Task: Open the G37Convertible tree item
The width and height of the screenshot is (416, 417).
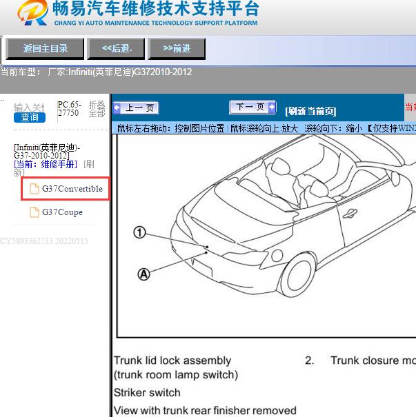Action: [x=66, y=189]
